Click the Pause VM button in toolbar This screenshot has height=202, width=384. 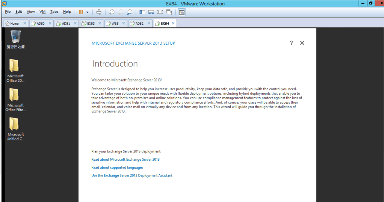[x=81, y=12]
